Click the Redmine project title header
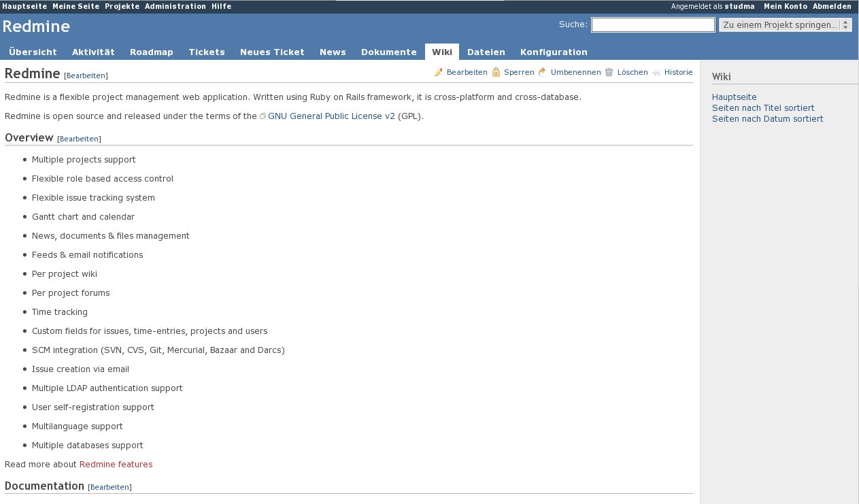The image size is (859, 504). tap(36, 27)
